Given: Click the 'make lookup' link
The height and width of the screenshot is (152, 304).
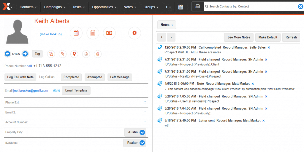Looking at the screenshot, I should tap(50, 34).
